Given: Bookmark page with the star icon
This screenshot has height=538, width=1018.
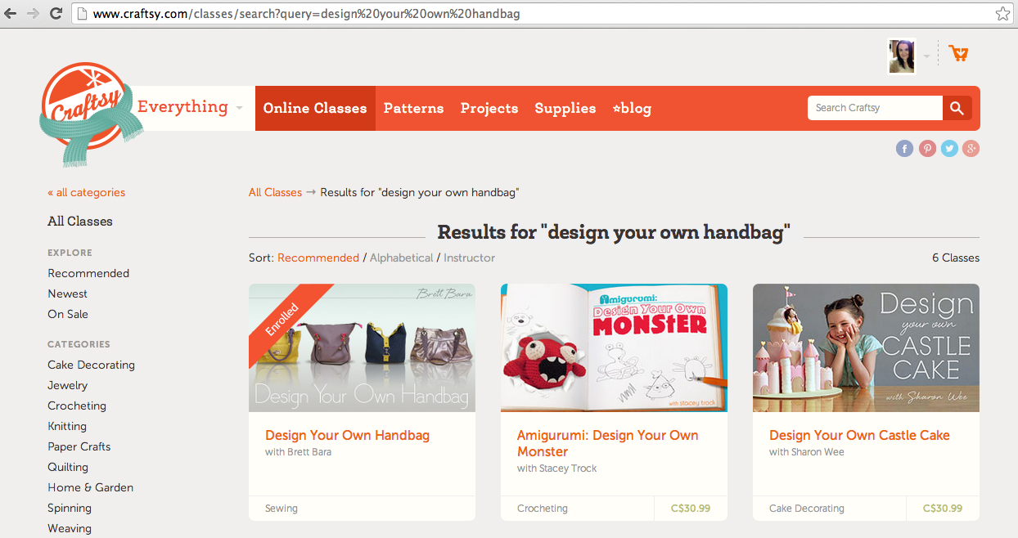Looking at the screenshot, I should [x=1002, y=14].
